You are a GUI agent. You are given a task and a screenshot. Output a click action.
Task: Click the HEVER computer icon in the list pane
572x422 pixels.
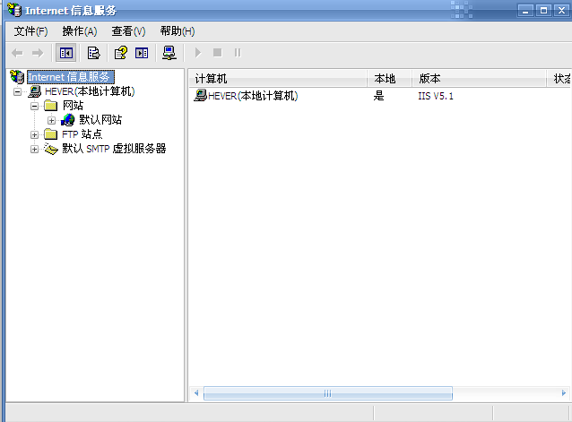pyautogui.click(x=200, y=96)
